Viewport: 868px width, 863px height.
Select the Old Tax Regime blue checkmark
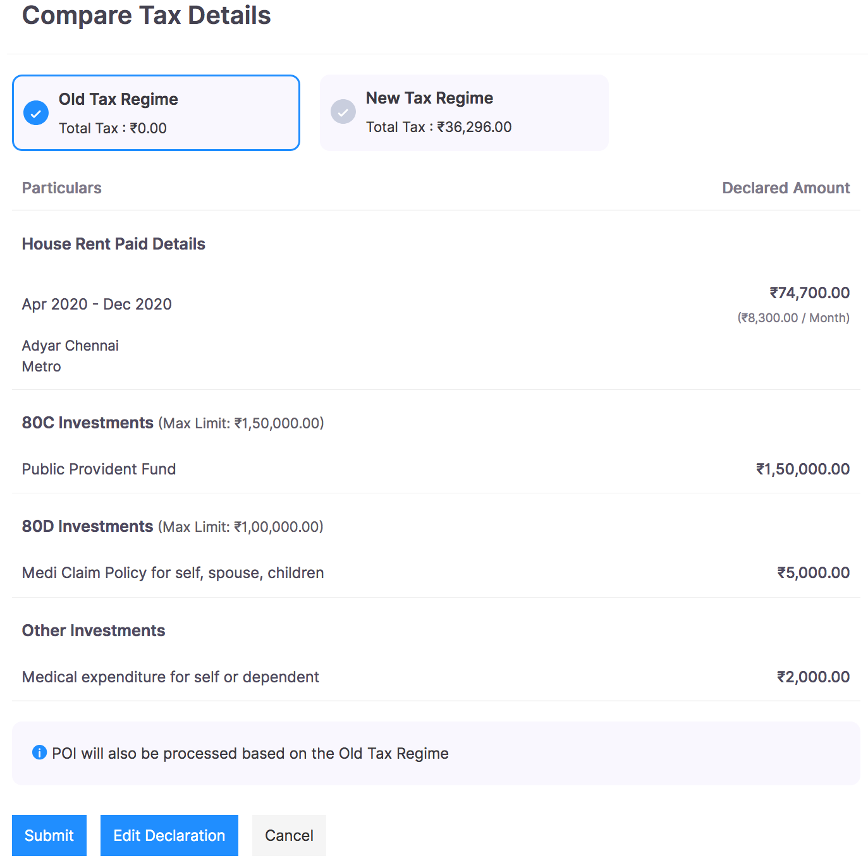(36, 113)
